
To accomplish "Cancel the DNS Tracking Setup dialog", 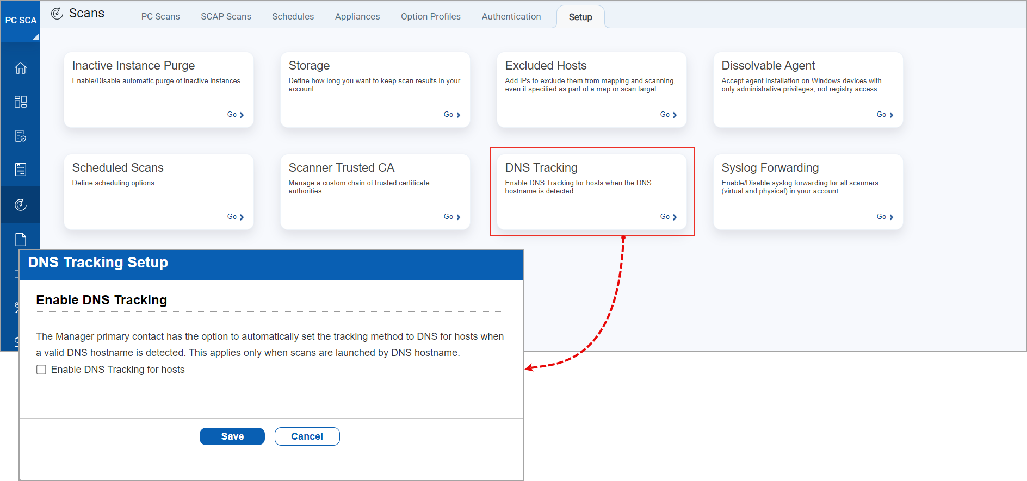I will coord(307,436).
